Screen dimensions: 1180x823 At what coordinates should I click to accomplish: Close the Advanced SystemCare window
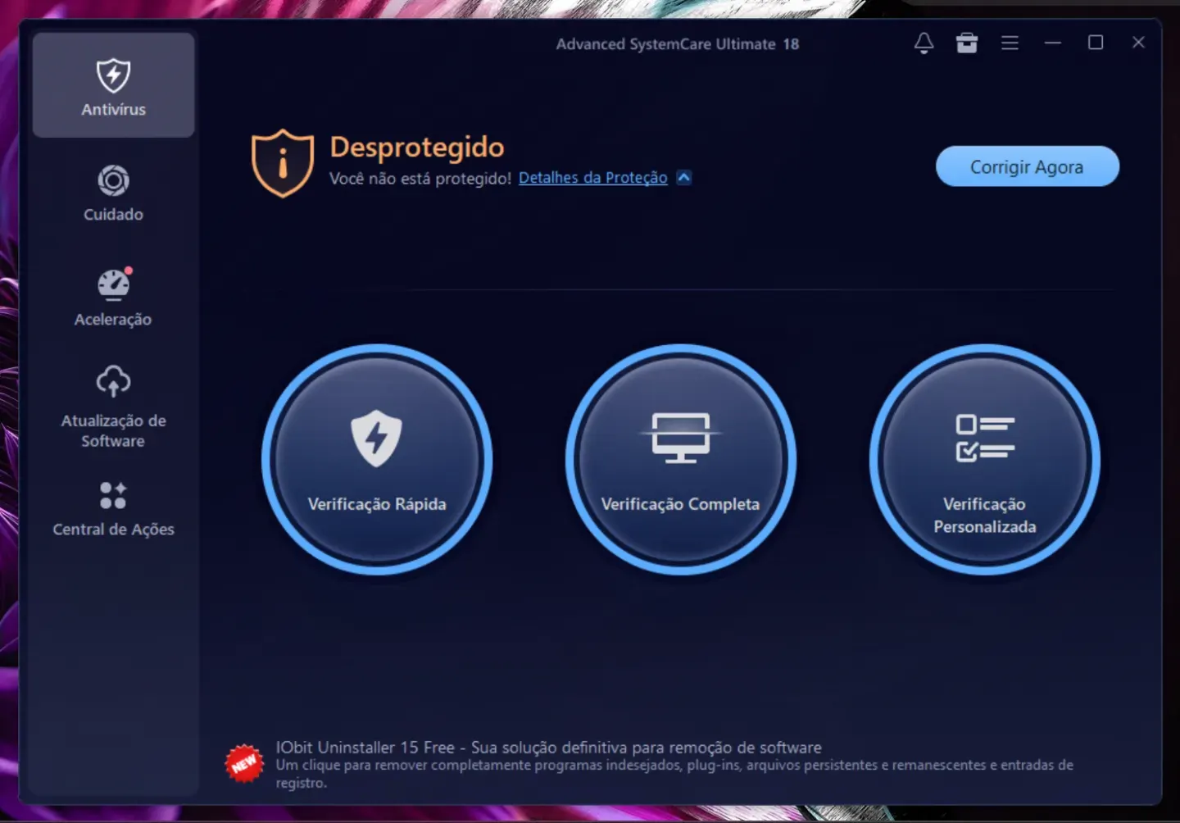click(x=1138, y=43)
